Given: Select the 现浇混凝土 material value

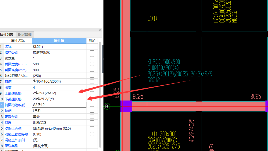Looking at the screenshot, I should (59, 123).
